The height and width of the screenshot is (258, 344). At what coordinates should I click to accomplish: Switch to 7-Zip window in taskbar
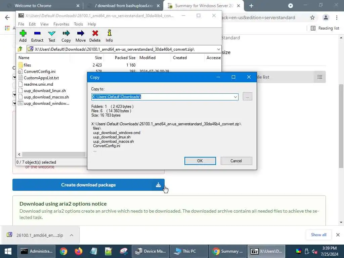tap(266, 251)
